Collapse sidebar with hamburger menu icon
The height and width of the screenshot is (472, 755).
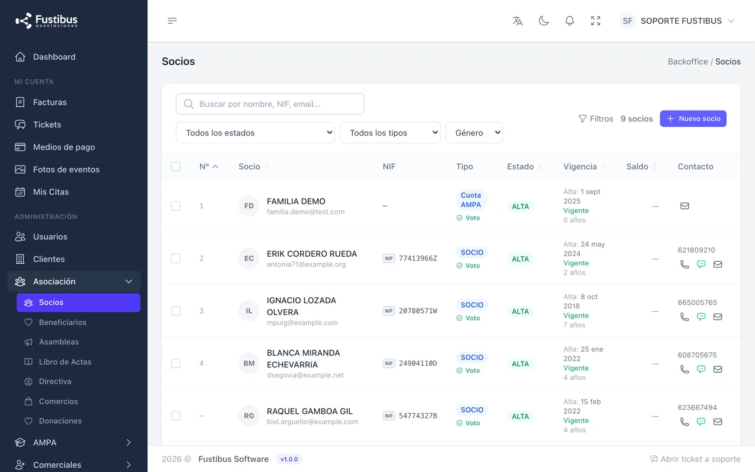(172, 20)
